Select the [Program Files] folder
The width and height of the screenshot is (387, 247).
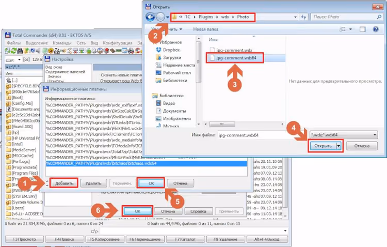(x=23, y=173)
